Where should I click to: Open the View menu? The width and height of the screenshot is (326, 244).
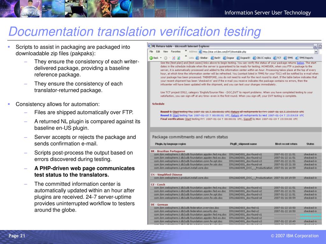pyautogui.click(x=165, y=51)
